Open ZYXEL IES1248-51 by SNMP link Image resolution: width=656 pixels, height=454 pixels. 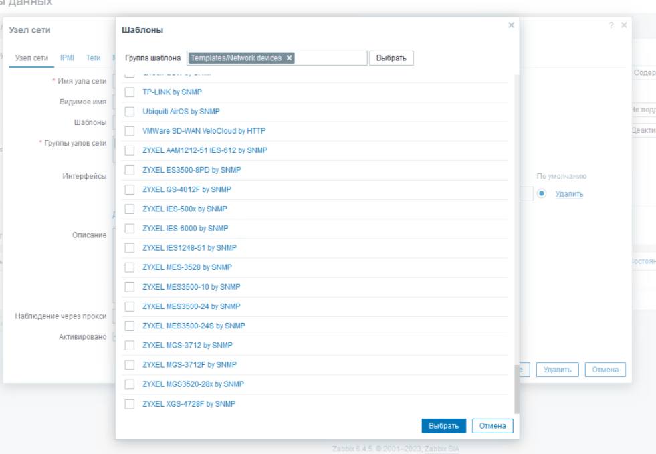click(189, 248)
